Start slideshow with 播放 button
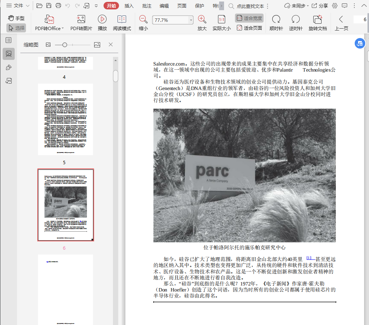This screenshot has height=325, width=369. (x=102, y=19)
